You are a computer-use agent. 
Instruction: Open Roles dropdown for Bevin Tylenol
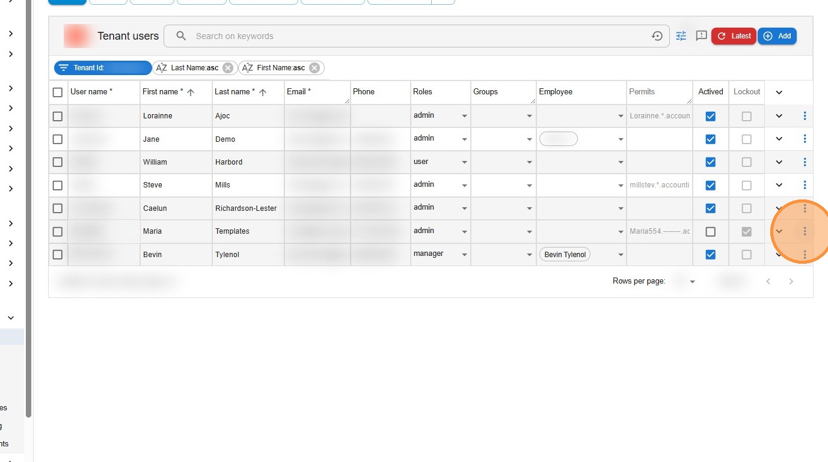[x=464, y=255]
